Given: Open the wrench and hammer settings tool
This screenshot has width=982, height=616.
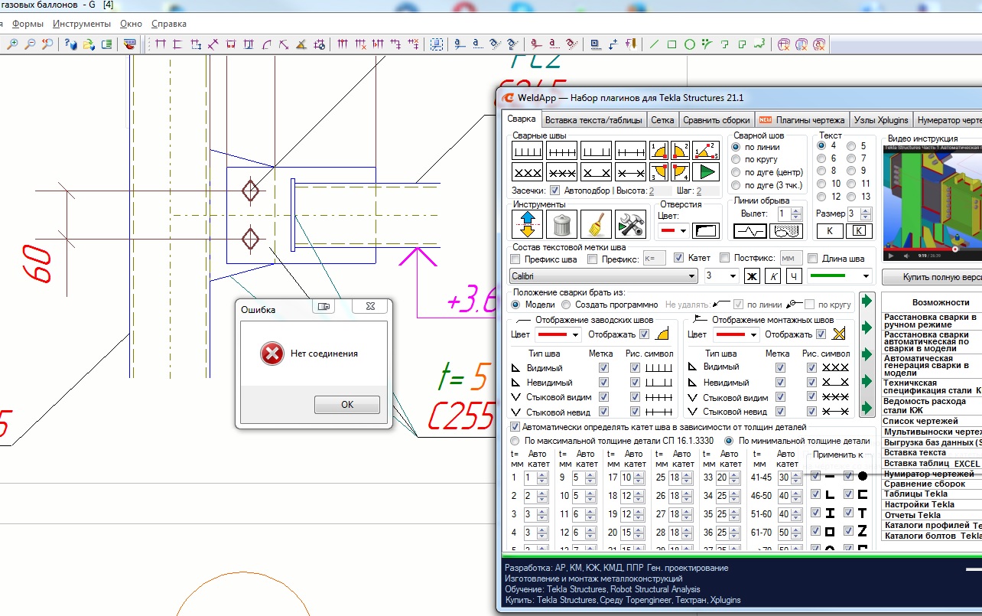Looking at the screenshot, I should (x=630, y=225).
